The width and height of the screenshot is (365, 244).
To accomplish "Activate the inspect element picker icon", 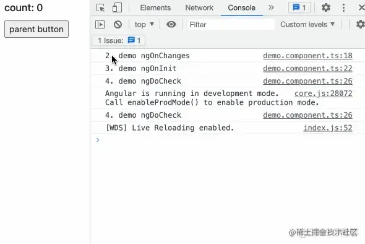I will [101, 7].
